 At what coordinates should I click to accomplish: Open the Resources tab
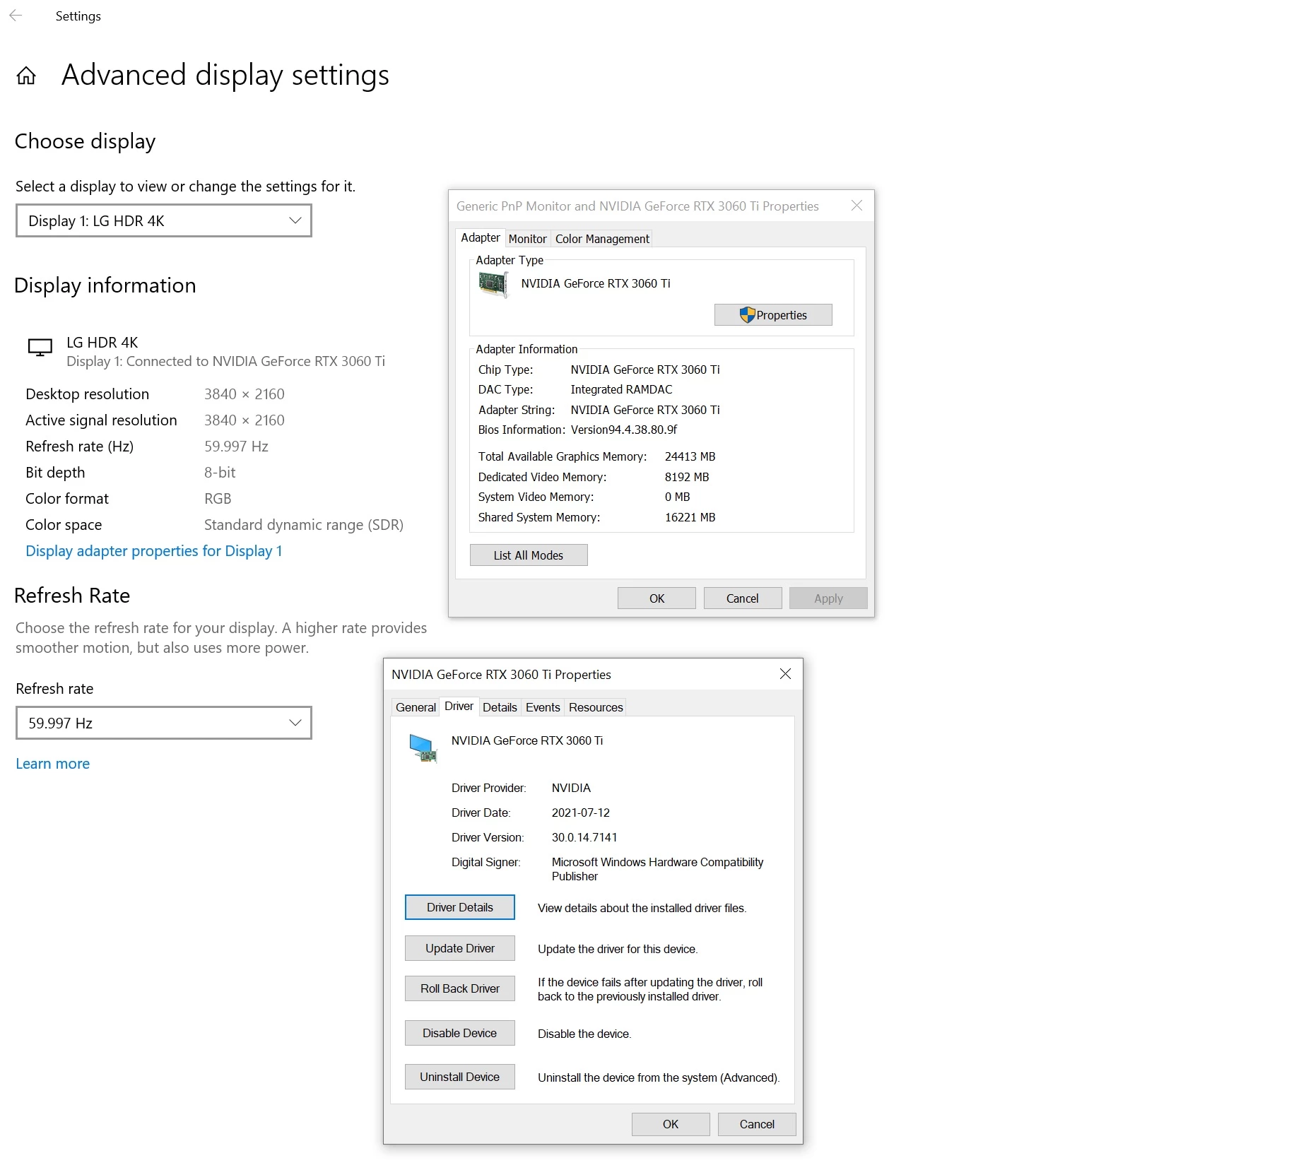596,707
